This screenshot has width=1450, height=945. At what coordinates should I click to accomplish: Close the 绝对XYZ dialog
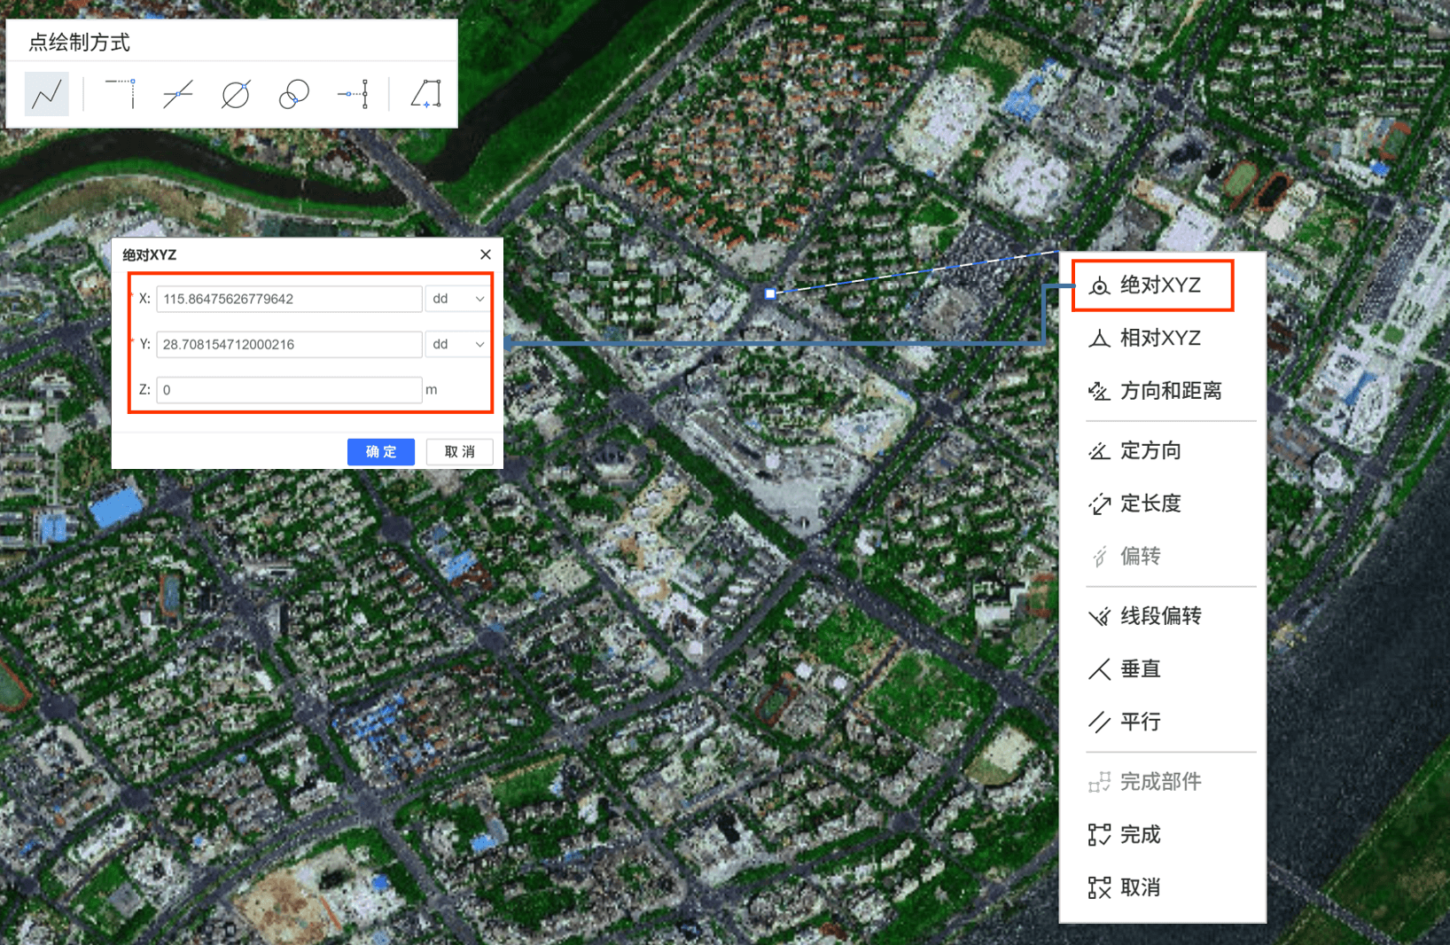486,254
